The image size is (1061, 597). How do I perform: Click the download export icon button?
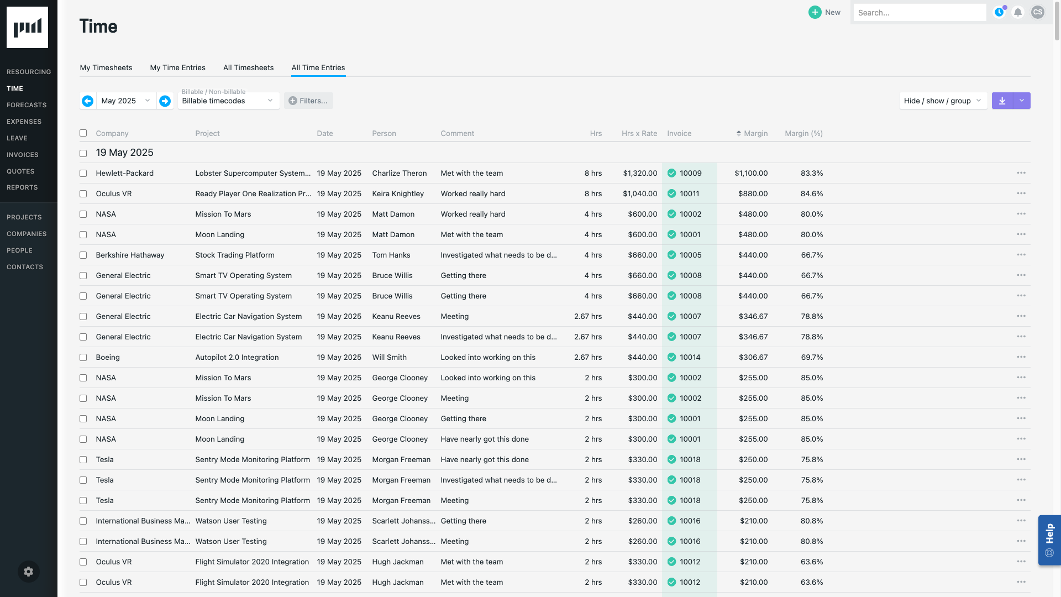point(1002,101)
